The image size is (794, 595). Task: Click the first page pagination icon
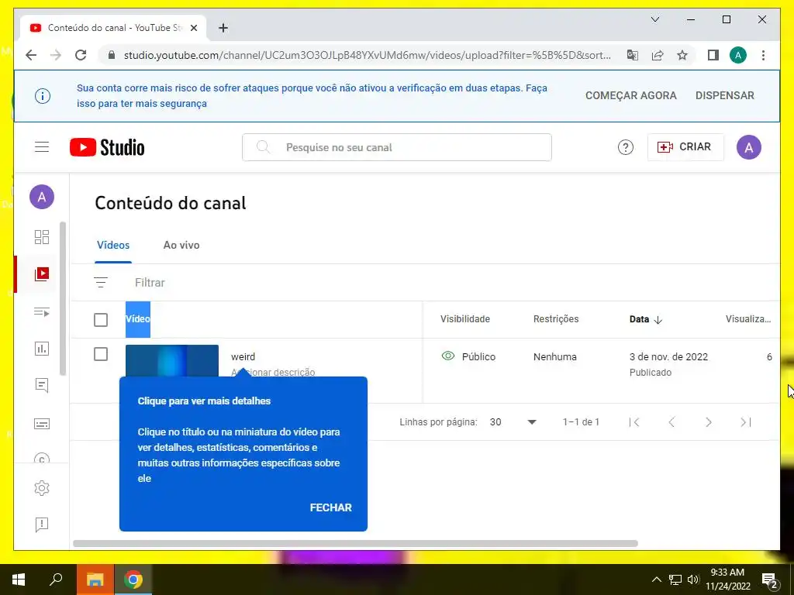(x=634, y=422)
